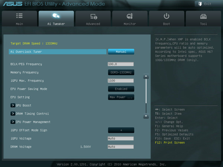The image size is (223, 167).
Task: Click the F5: Optimized Defaults hint
Action: (174, 134)
